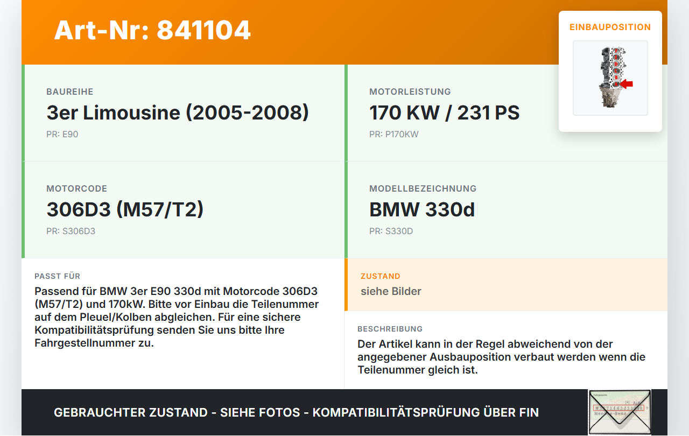Click the 'PR: P170KW' label

click(x=394, y=134)
